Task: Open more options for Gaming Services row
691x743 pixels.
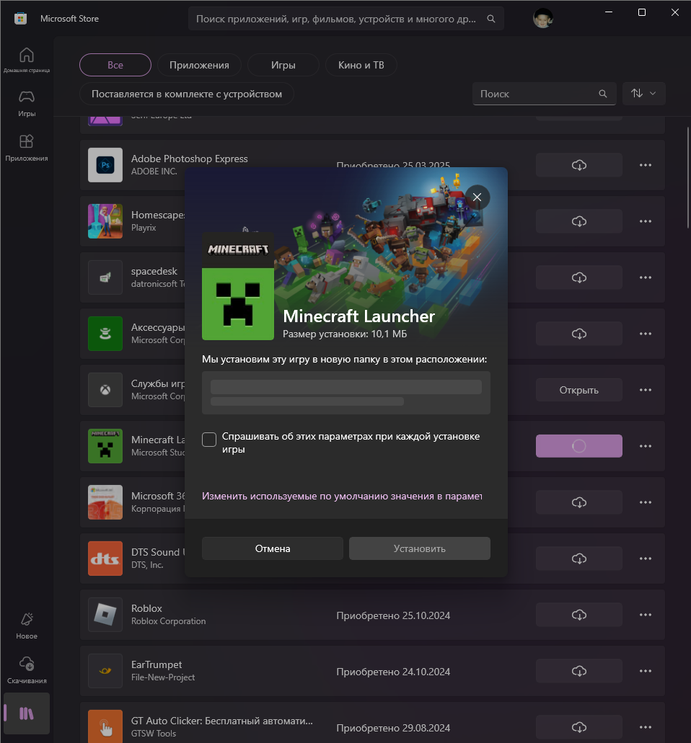Action: 646,390
